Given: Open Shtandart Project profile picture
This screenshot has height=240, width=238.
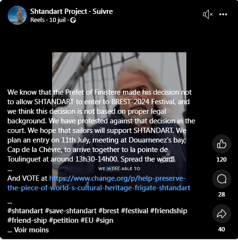Looking at the screenshot, I should pyautogui.click(x=17, y=15).
